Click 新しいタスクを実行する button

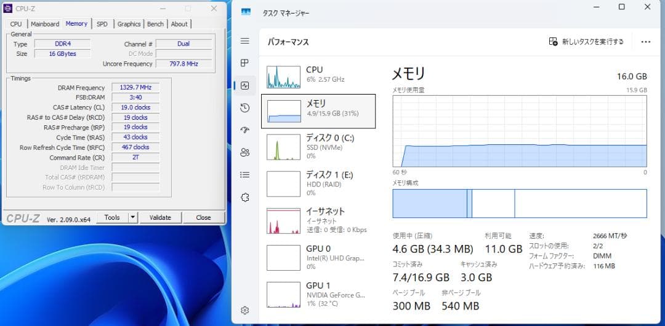[x=586, y=41]
